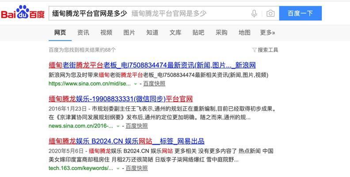The image size is (350, 177).
Task: Click the snippet line 在《京津冀协同发展规划纲要》发布后
Action: [x=149, y=117]
